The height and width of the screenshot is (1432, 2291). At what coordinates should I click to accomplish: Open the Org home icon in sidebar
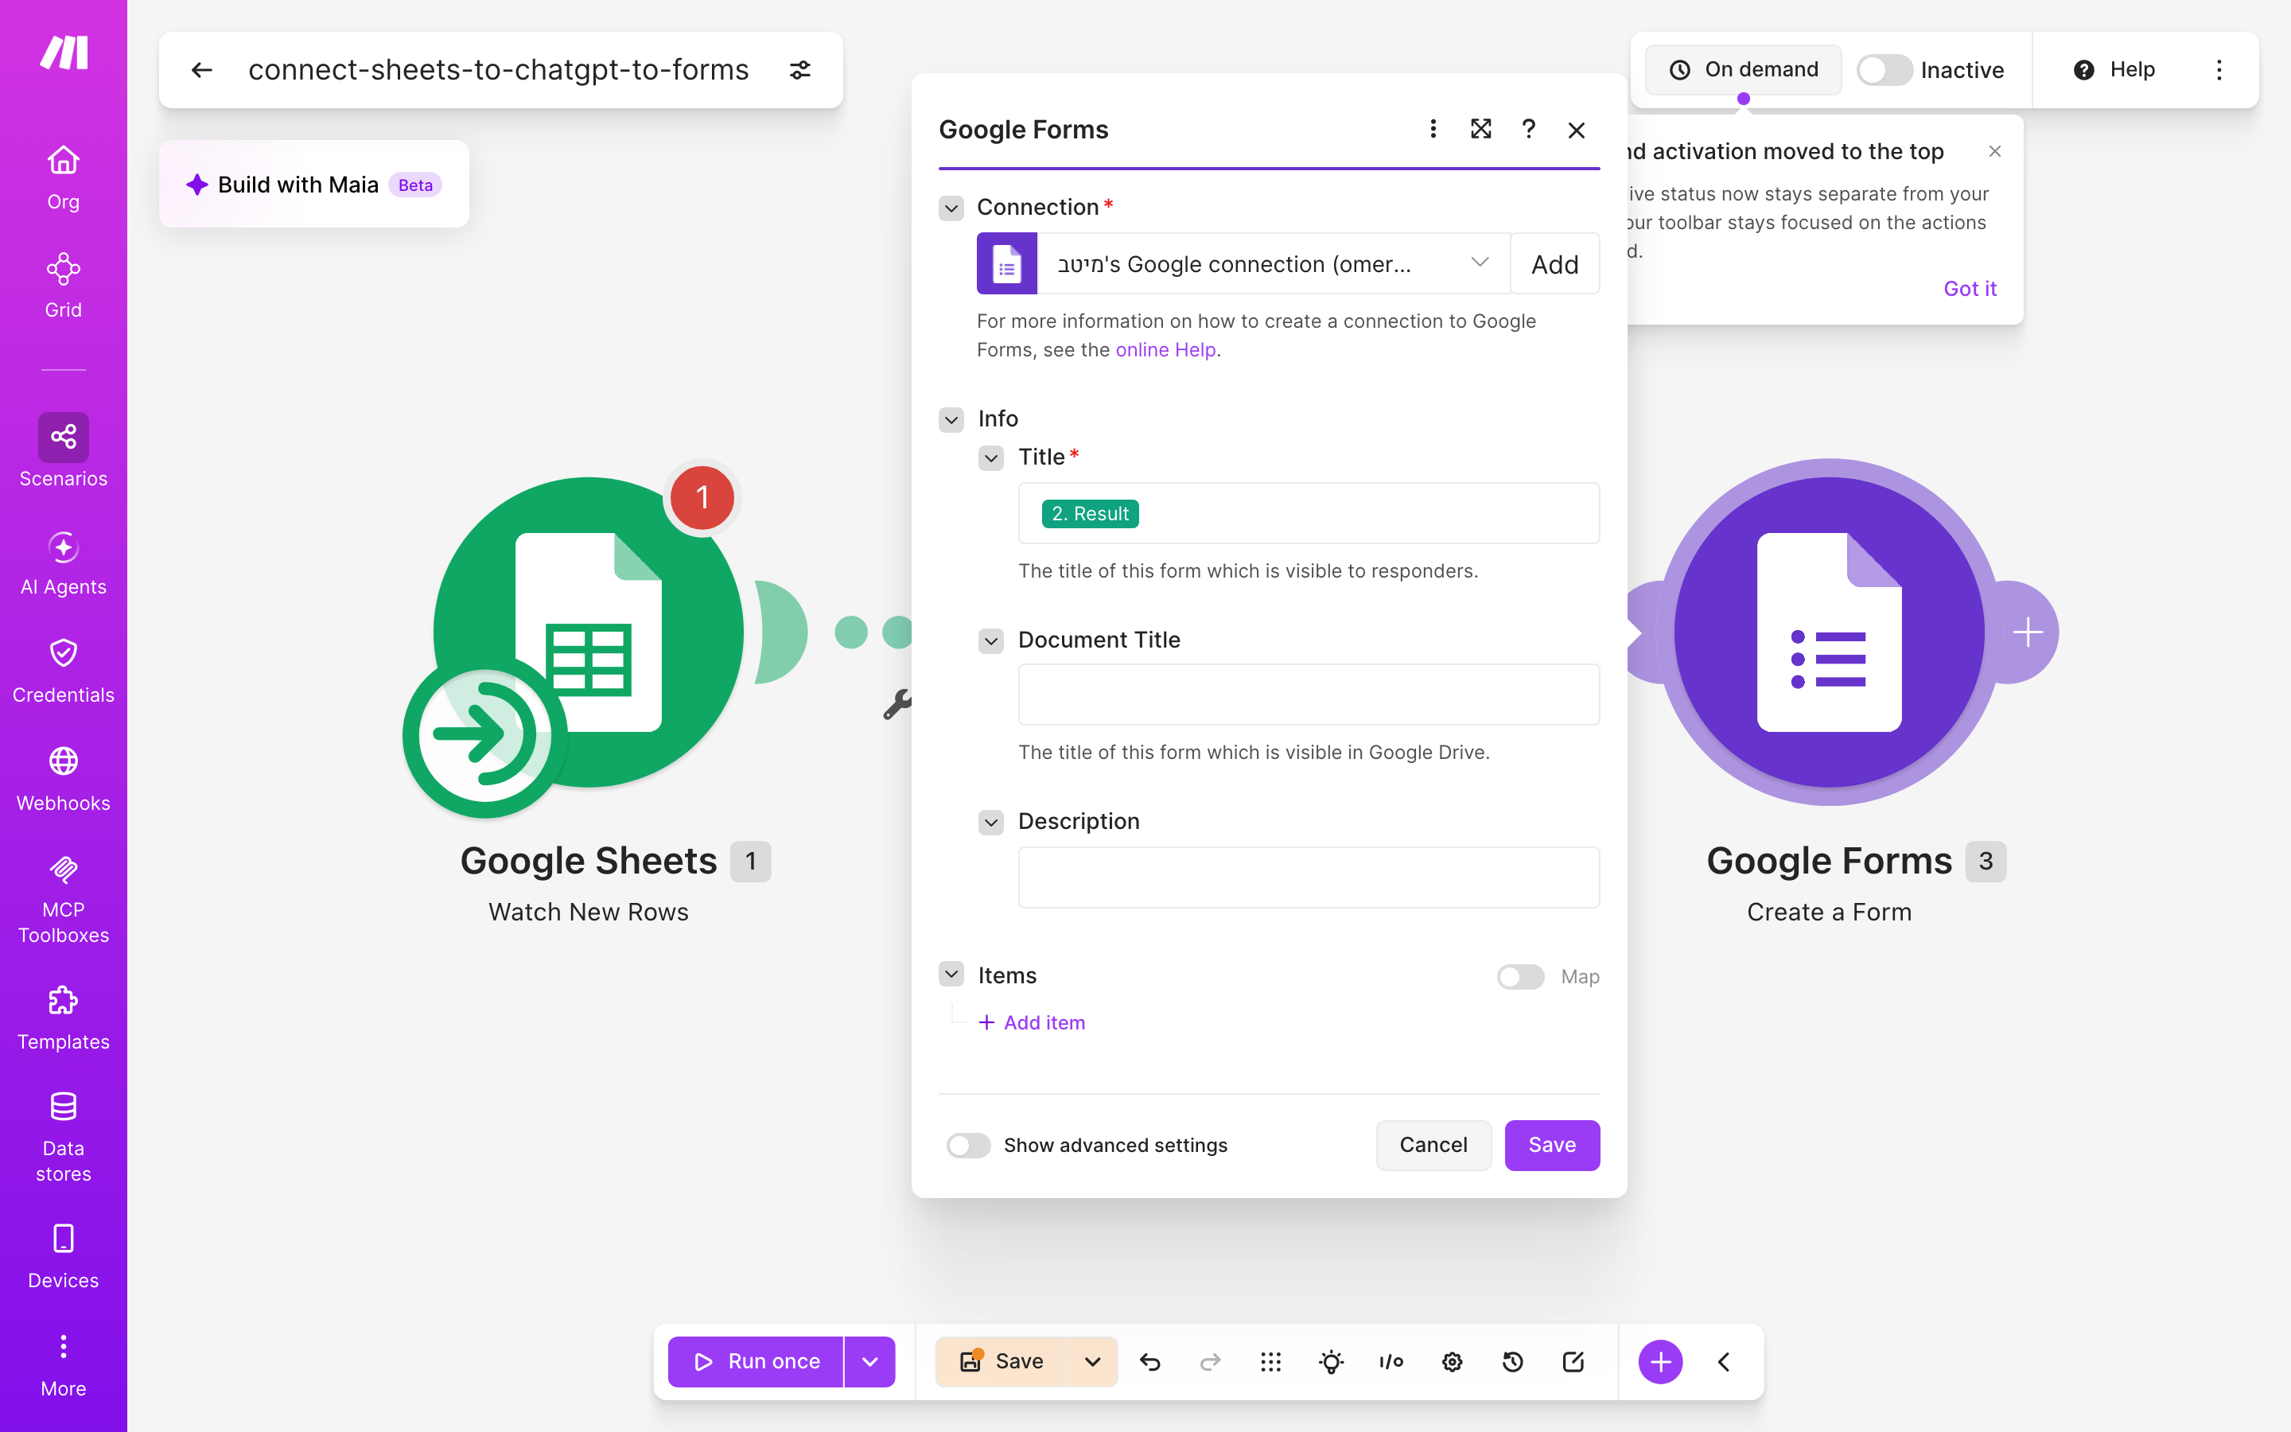(64, 160)
